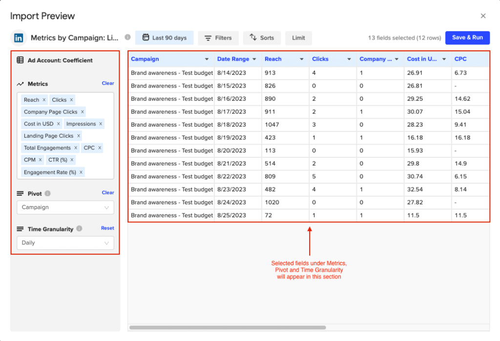
Task: Click the CPC column header
Action: 470,59
